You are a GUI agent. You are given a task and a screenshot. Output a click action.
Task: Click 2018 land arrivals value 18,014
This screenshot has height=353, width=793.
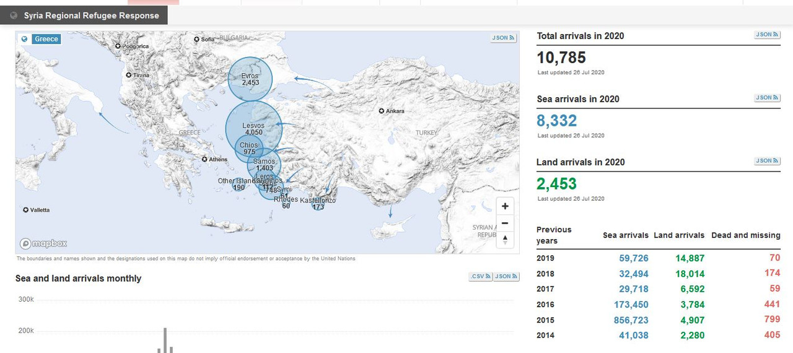(690, 274)
